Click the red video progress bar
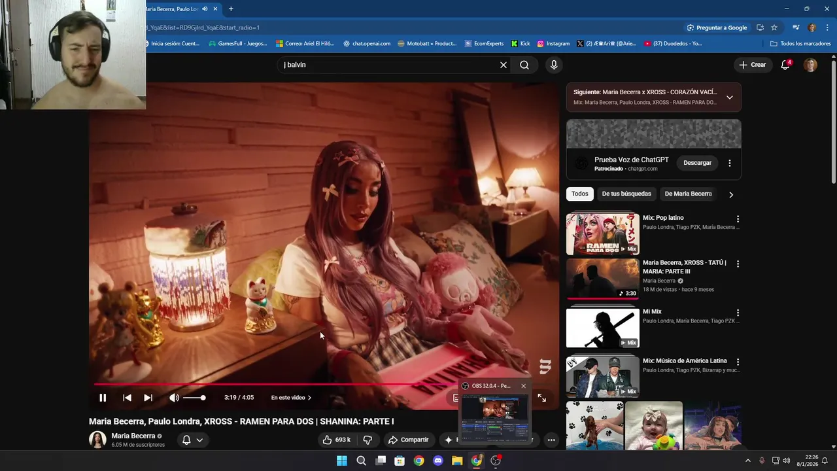The image size is (837, 471). click(275, 385)
